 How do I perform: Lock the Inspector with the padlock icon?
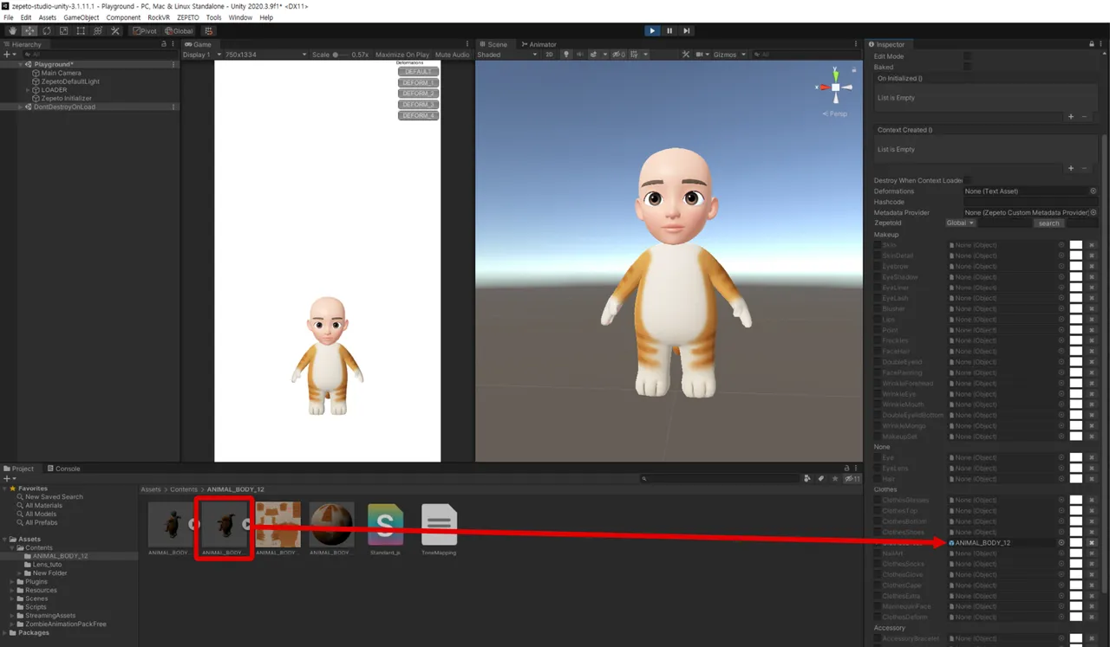[x=1091, y=43]
